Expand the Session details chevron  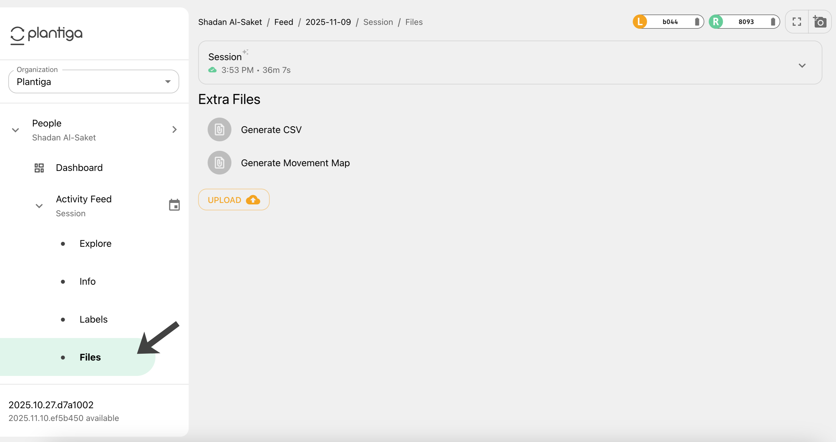coord(802,65)
